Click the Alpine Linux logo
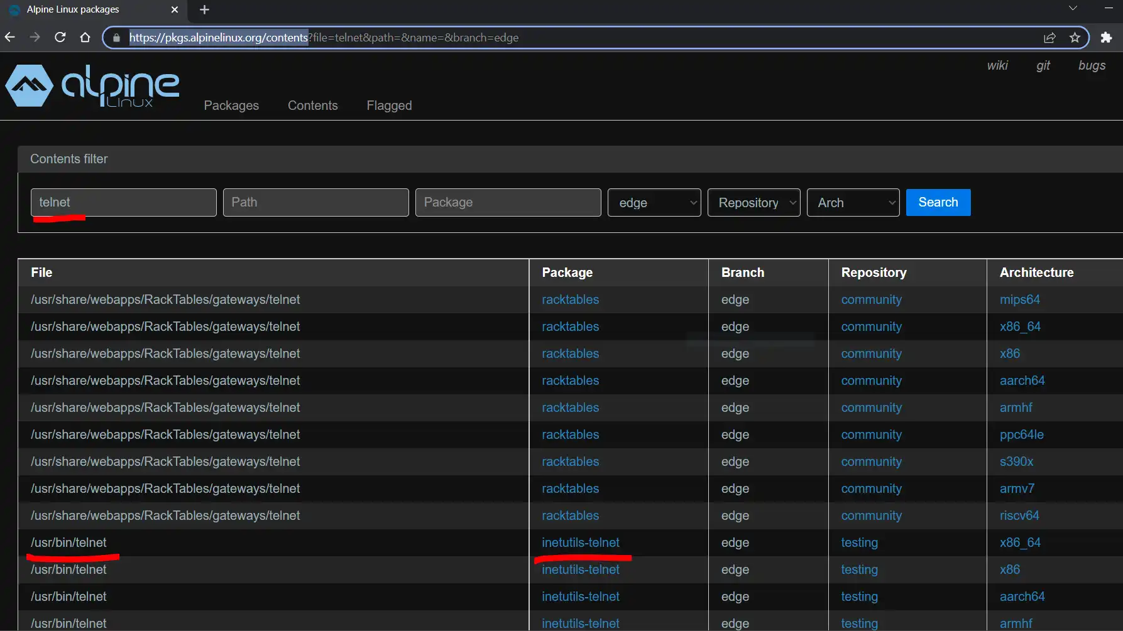The width and height of the screenshot is (1123, 631). coord(92,86)
